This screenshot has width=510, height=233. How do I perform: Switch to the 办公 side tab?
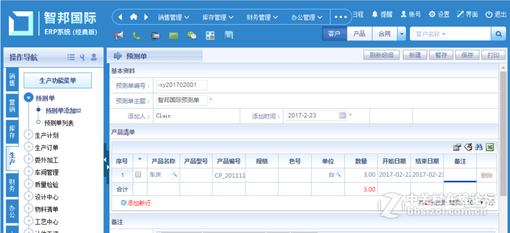pos(12,211)
